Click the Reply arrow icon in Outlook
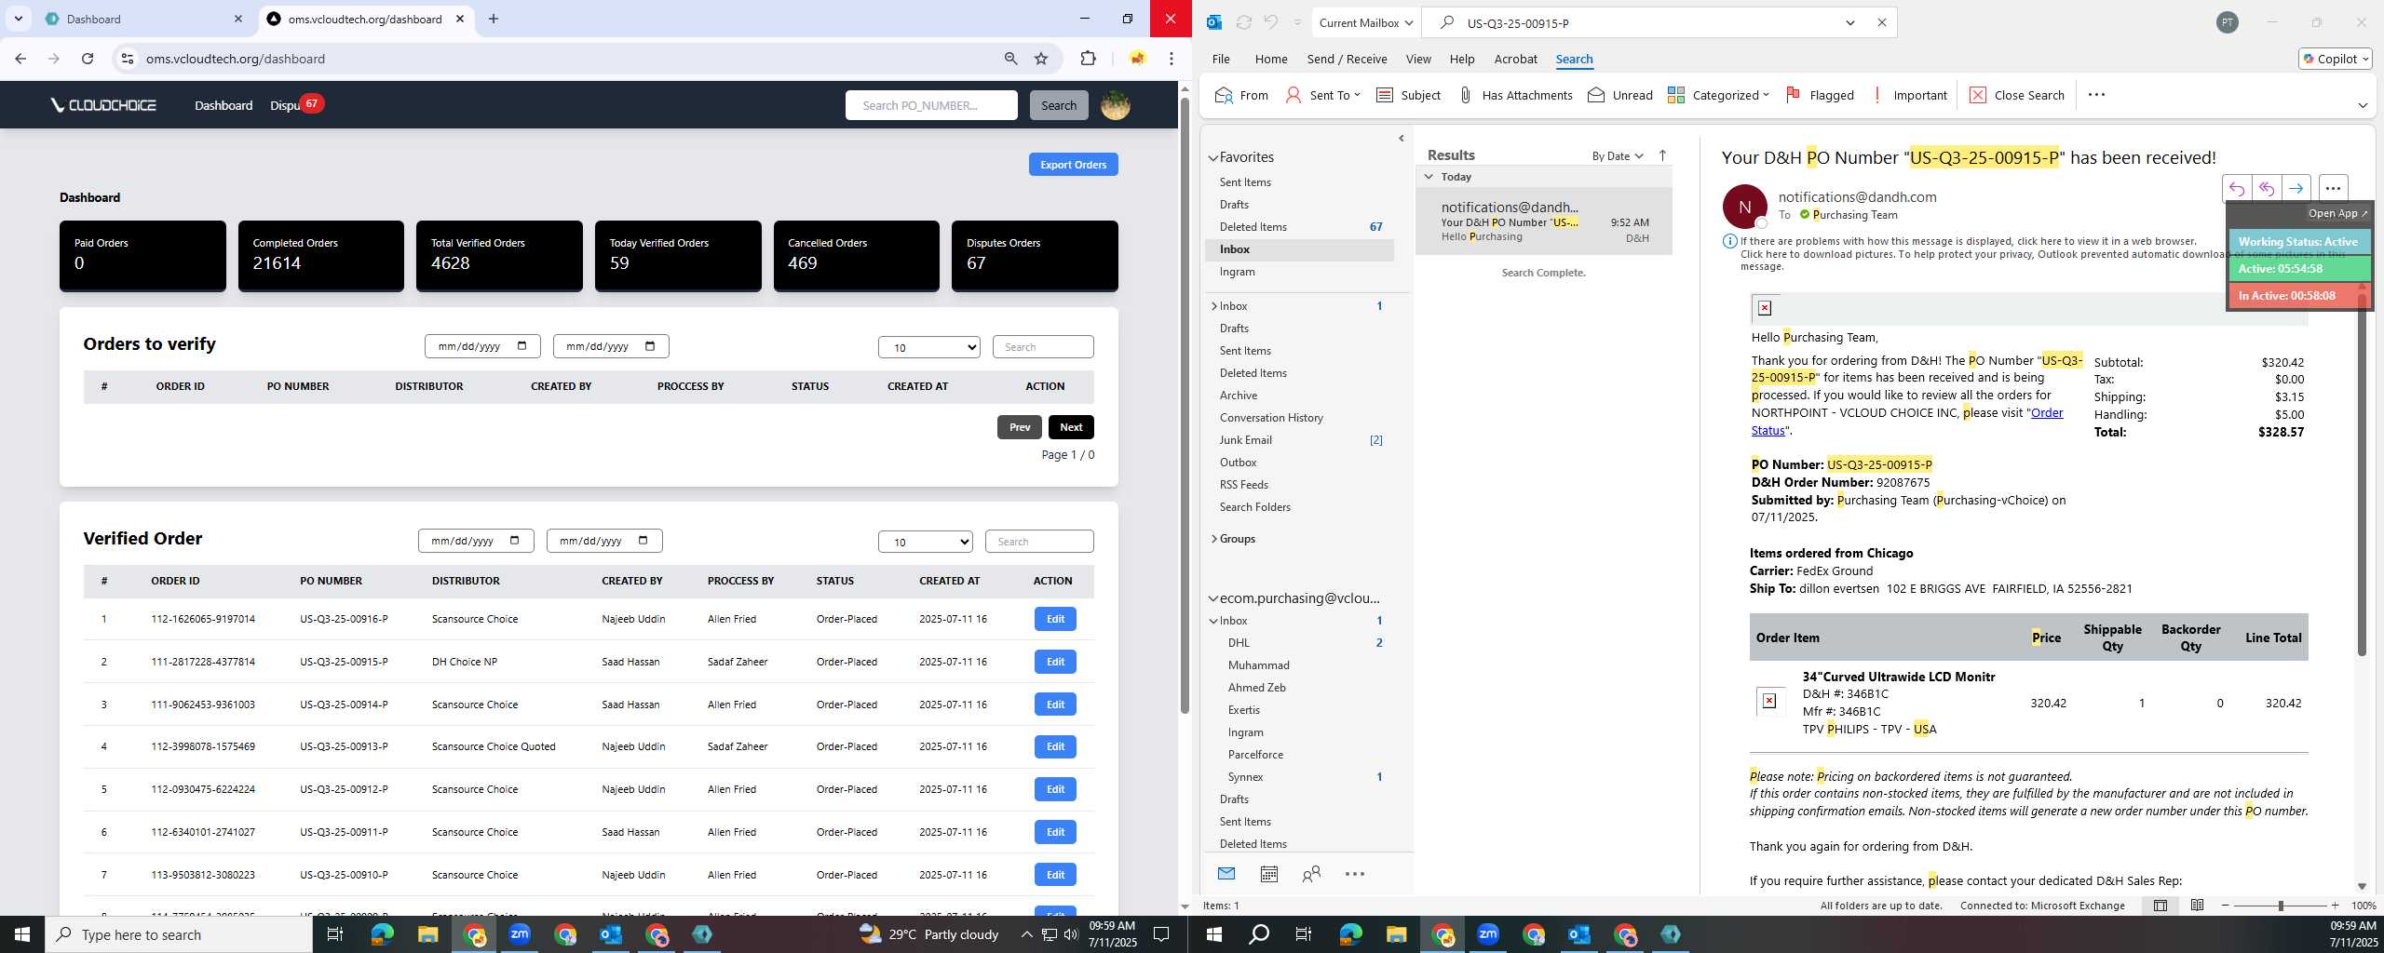The height and width of the screenshot is (953, 2384). point(2236,188)
